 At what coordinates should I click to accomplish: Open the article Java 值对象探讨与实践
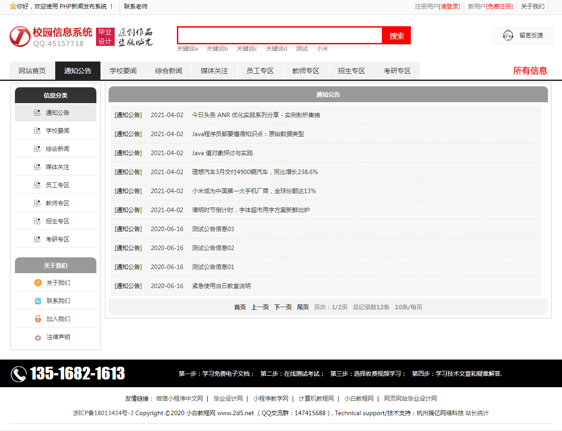click(x=222, y=153)
